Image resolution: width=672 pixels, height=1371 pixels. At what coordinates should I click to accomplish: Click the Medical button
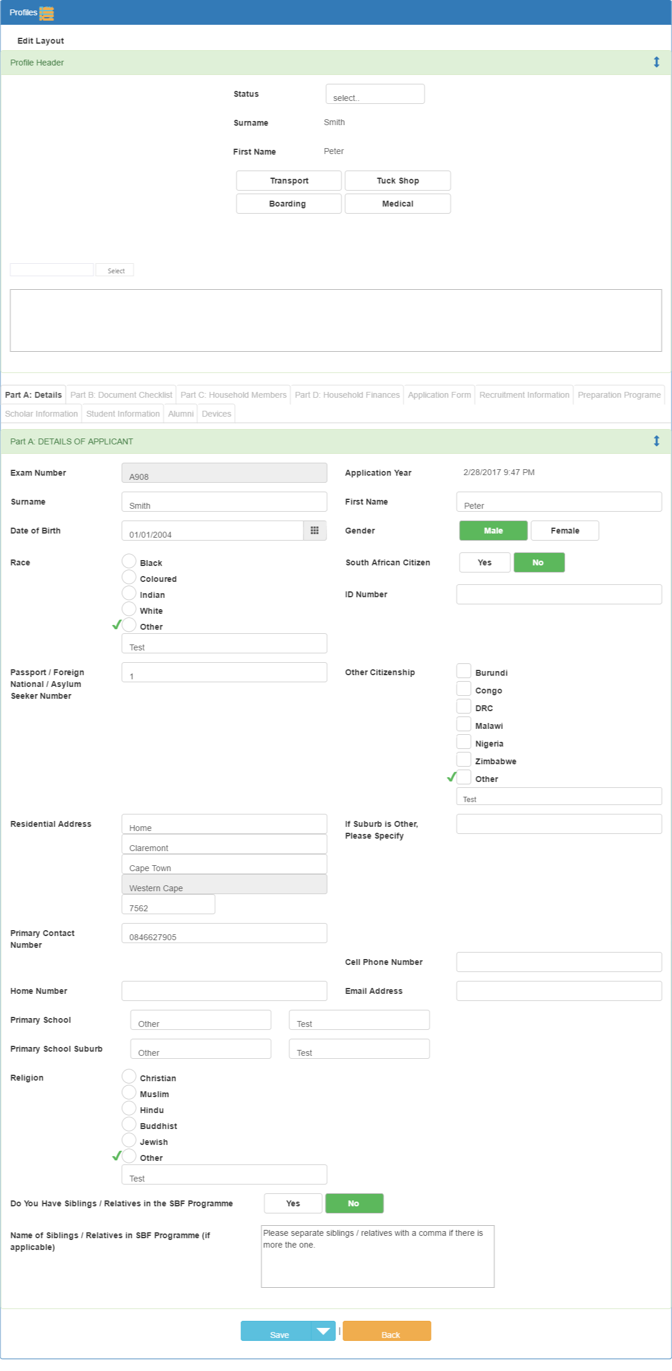tap(398, 204)
